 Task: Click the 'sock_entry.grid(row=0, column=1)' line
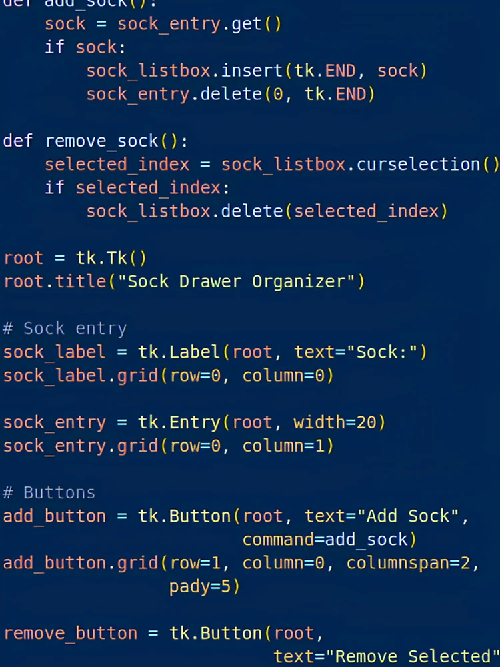coord(169,446)
